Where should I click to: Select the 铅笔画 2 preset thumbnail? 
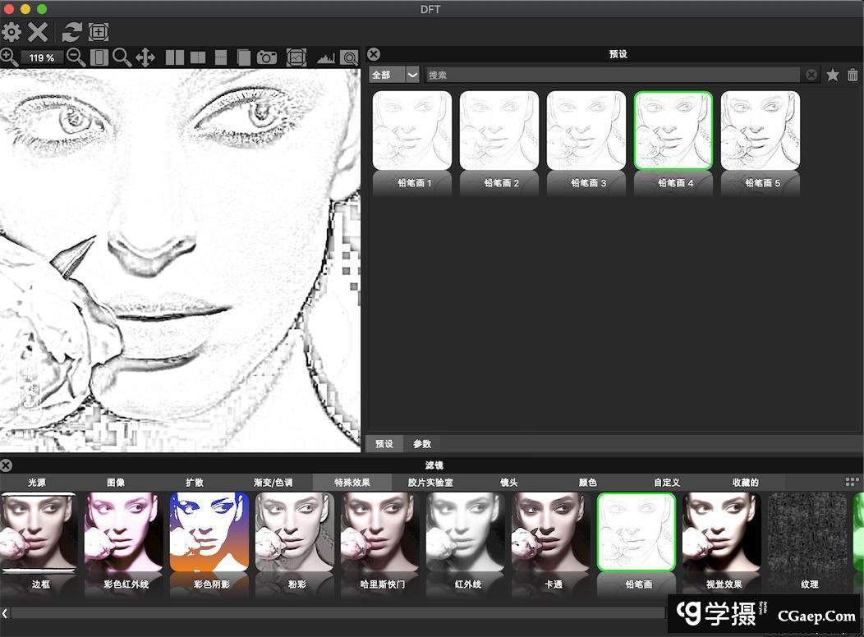(499, 131)
